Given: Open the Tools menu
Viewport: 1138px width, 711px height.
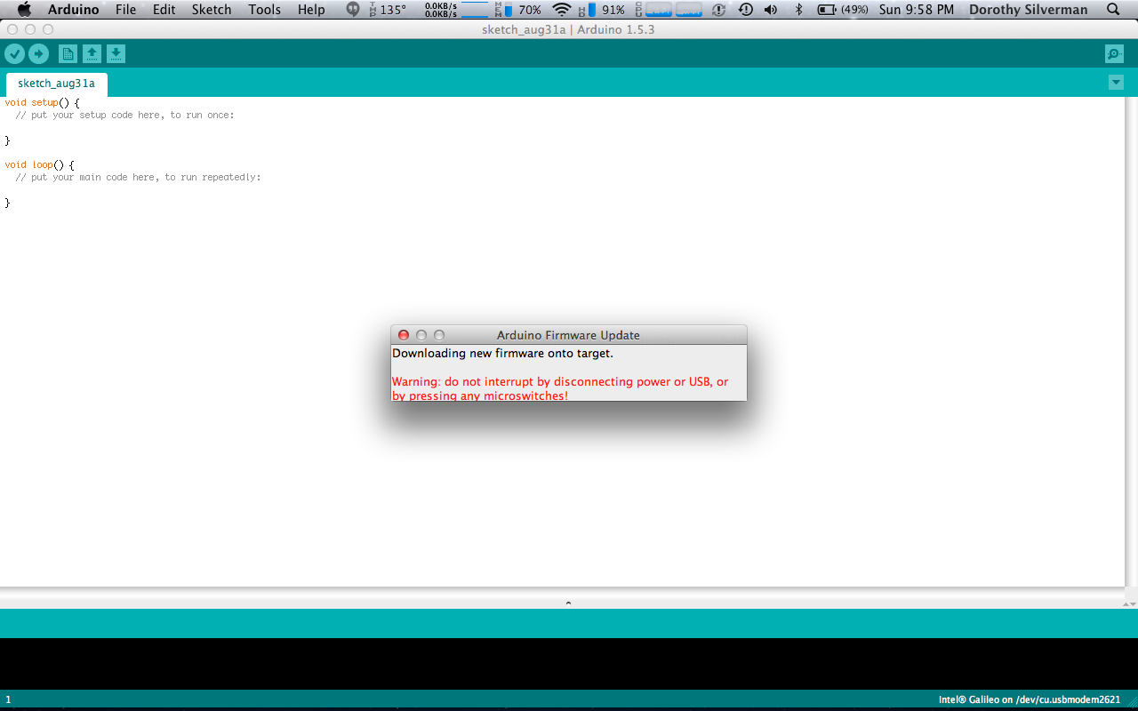Looking at the screenshot, I should click(264, 10).
